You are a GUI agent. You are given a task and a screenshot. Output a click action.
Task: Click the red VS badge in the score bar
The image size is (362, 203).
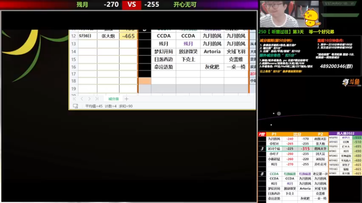pyautogui.click(x=132, y=5)
